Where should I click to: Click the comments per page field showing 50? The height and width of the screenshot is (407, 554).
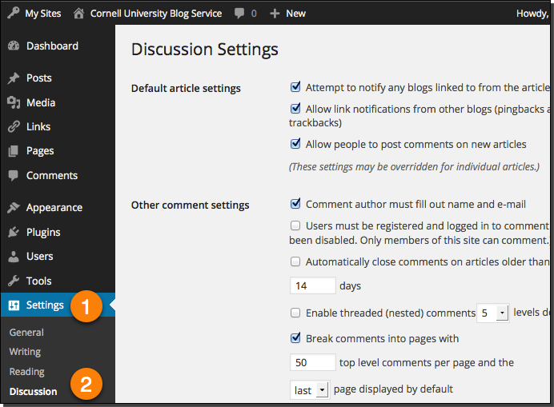click(313, 362)
